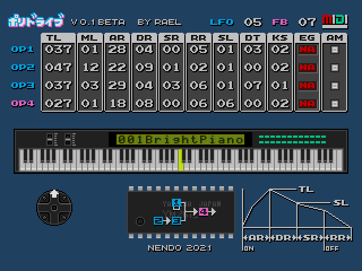Select operator 3 box in algorithm diagram
The height and width of the screenshot is (271, 362).
176,220
